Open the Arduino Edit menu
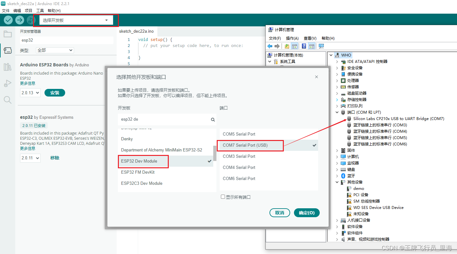The width and height of the screenshot is (457, 254). click(17, 11)
